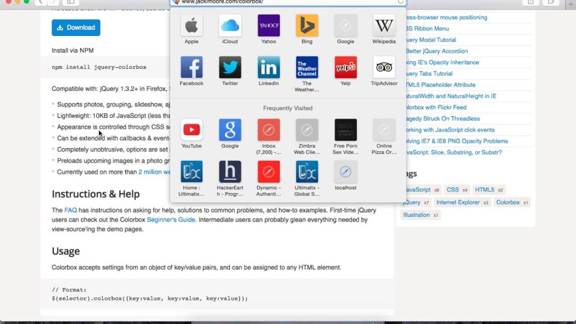Viewport: 576px width, 324px height.
Task: Click the jacklmoore.com address field
Action: (x=288, y=2)
